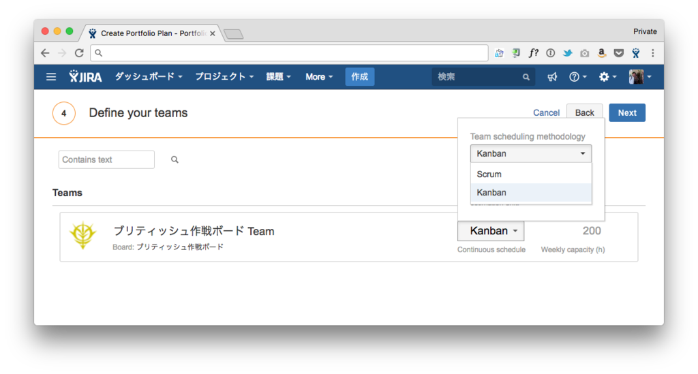
Task: Click the search magnifier beside Contains text
Action: coord(174,159)
